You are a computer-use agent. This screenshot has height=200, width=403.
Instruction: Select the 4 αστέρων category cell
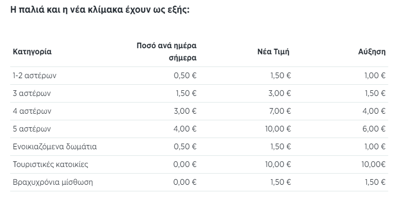pyautogui.click(x=32, y=111)
